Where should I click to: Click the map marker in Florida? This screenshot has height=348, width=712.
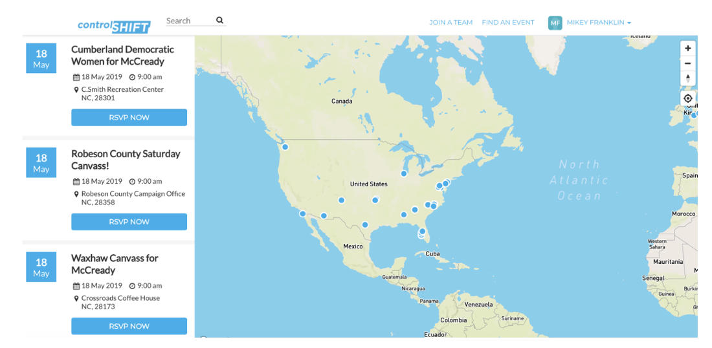coord(422,232)
